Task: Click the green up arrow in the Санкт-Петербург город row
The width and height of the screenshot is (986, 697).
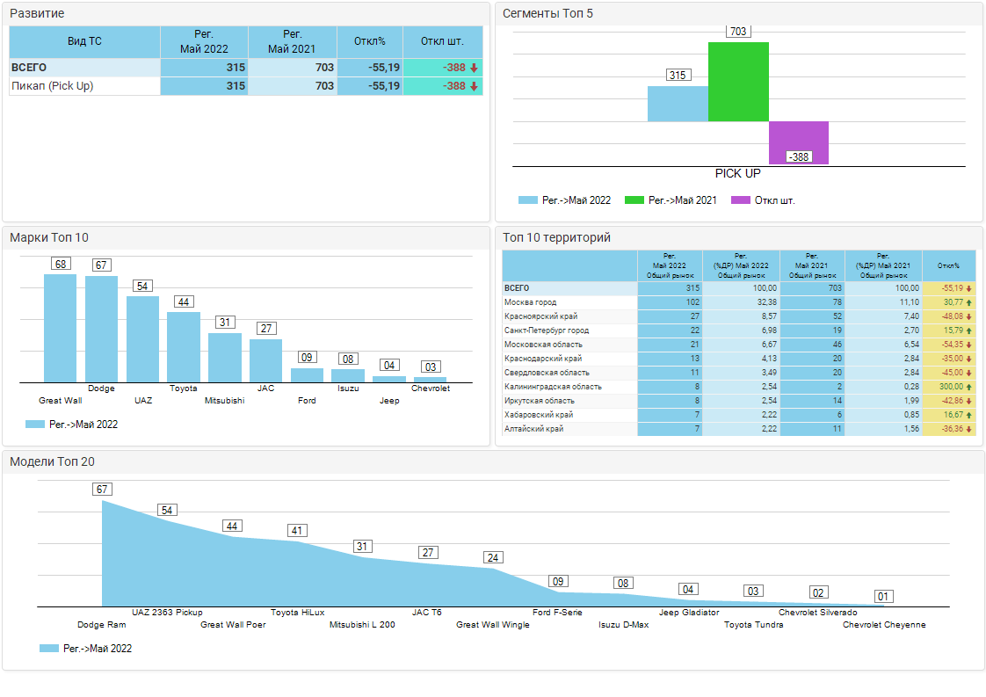Action: (x=968, y=330)
